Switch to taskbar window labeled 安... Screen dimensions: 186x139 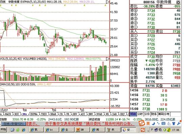click(129, 130)
